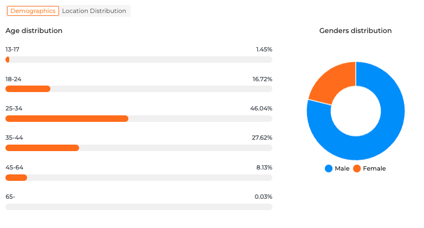Click the empty 65- age bar track
424x228 pixels.
(x=139, y=207)
